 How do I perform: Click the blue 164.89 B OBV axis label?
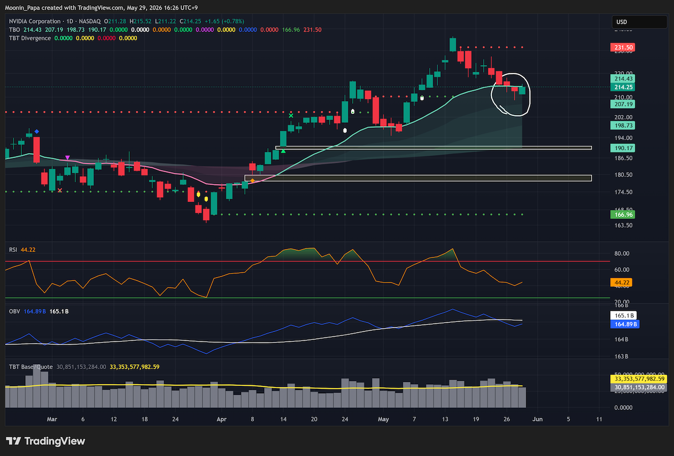(x=624, y=324)
